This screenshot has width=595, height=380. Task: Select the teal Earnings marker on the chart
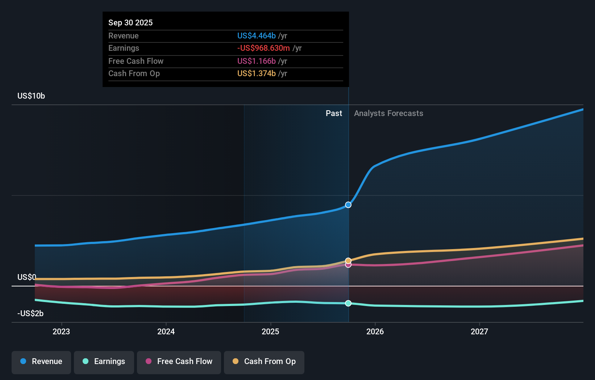point(348,303)
